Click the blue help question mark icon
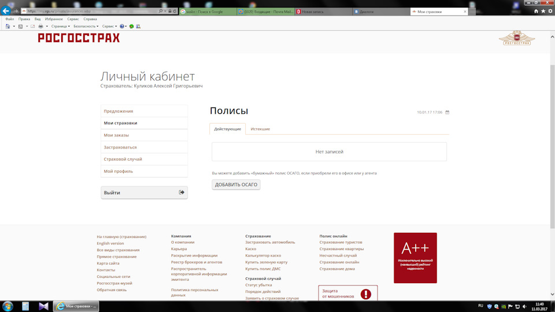Viewport: 555px width, 312px height. coord(122,26)
